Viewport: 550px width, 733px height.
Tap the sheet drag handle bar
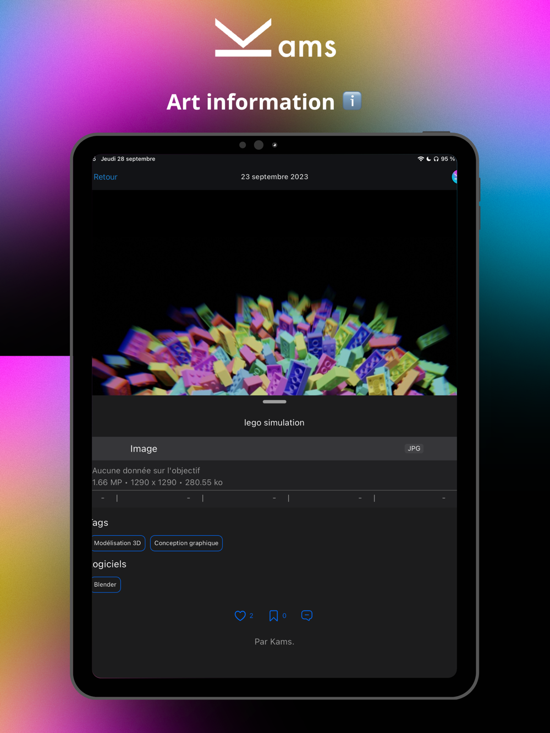[274, 402]
